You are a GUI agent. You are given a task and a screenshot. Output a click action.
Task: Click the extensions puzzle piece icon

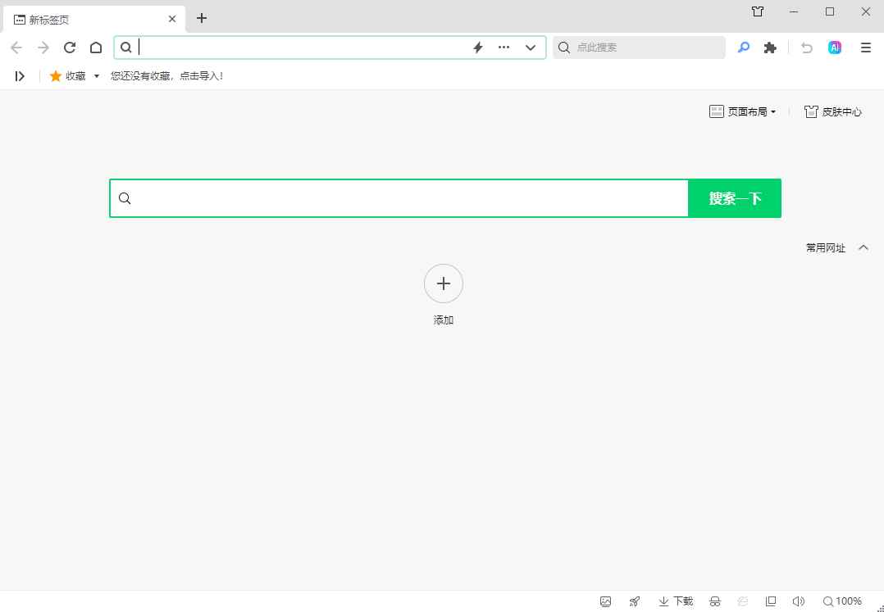pos(769,48)
